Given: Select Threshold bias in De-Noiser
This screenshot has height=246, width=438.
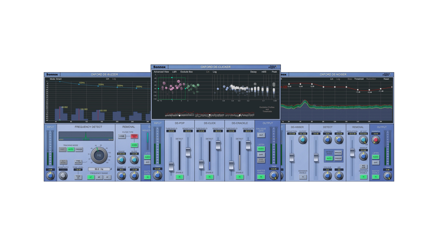Looking at the screenshot, I should coord(359,79).
